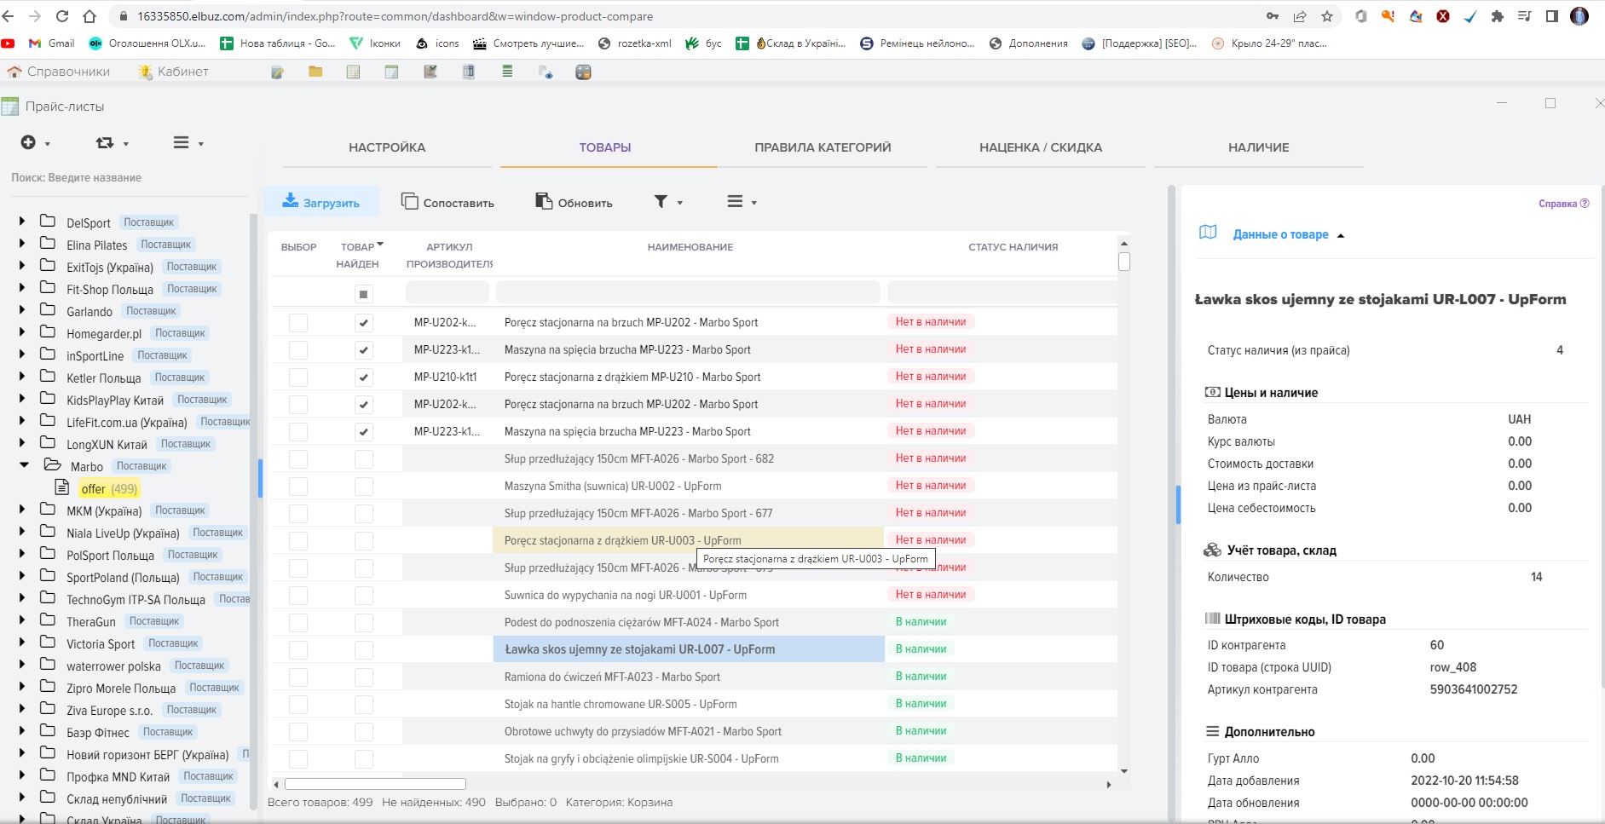Reload the browser page
This screenshot has height=824, width=1605.
62,16
